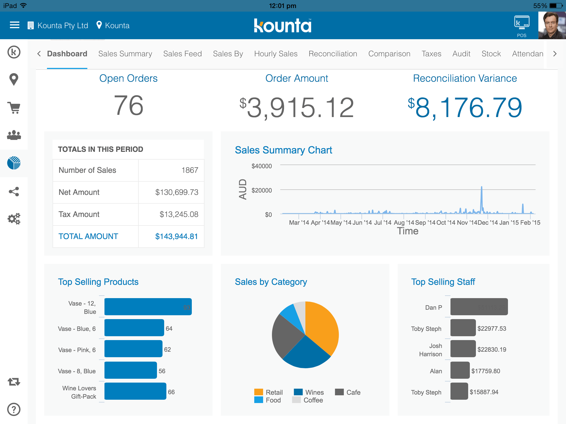
Task: Open the Locations pin in sidebar
Action: [14, 80]
